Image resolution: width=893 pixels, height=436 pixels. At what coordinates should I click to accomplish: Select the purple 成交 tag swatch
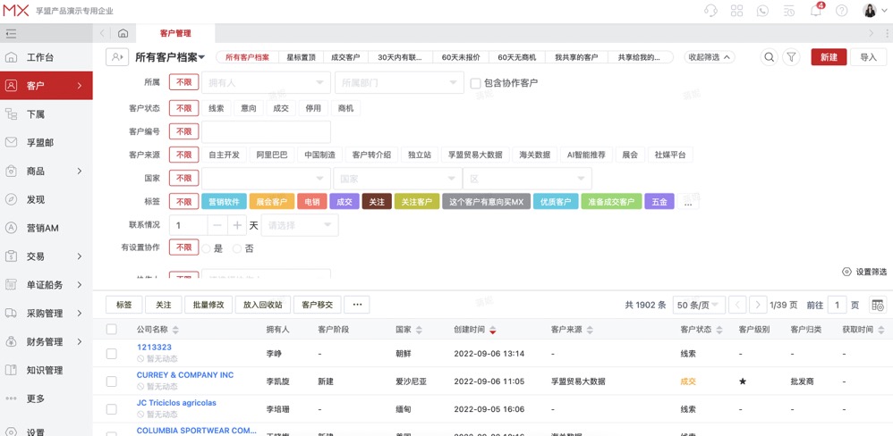point(344,202)
